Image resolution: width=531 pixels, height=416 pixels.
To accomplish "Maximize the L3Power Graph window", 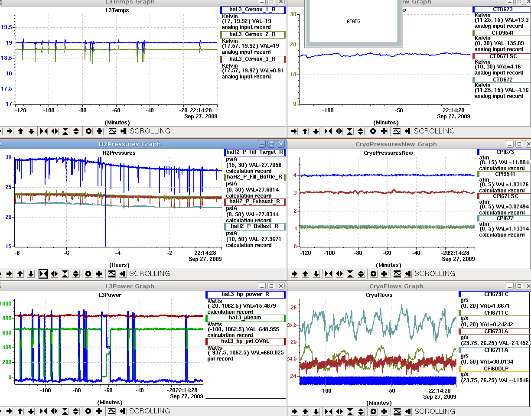I will click(271, 286).
